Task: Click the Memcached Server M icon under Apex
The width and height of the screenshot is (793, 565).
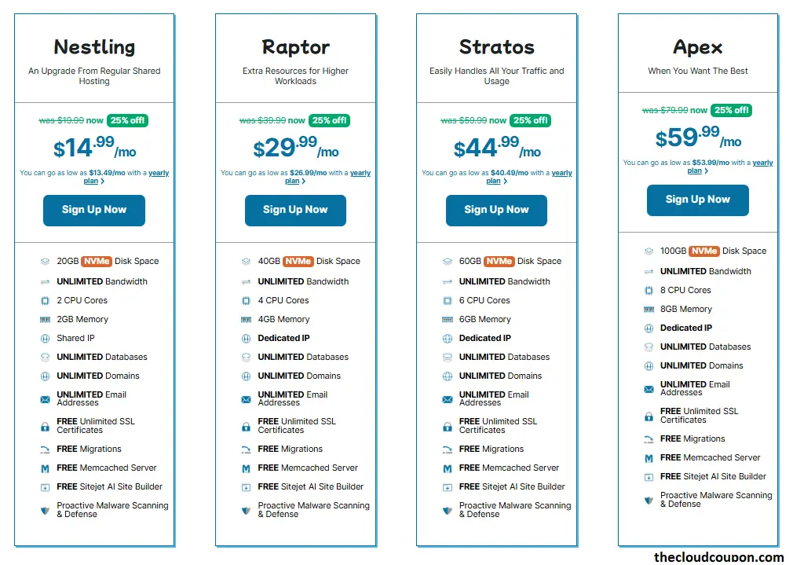Action: tap(649, 457)
